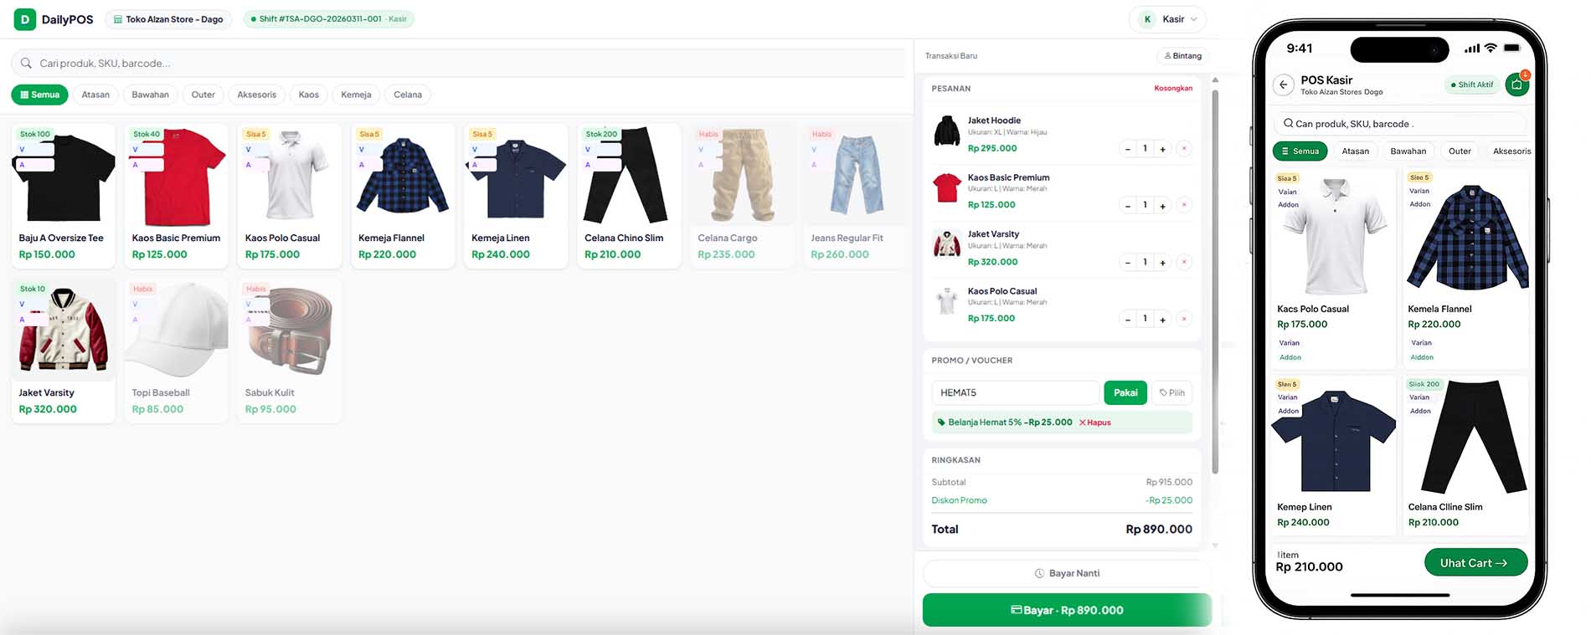
Task: Open the Kasir user dropdown
Action: (1167, 19)
